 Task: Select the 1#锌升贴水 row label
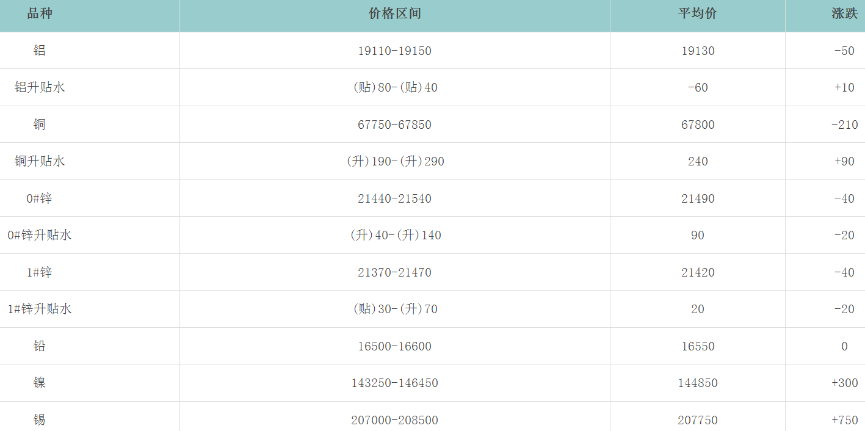(40, 309)
